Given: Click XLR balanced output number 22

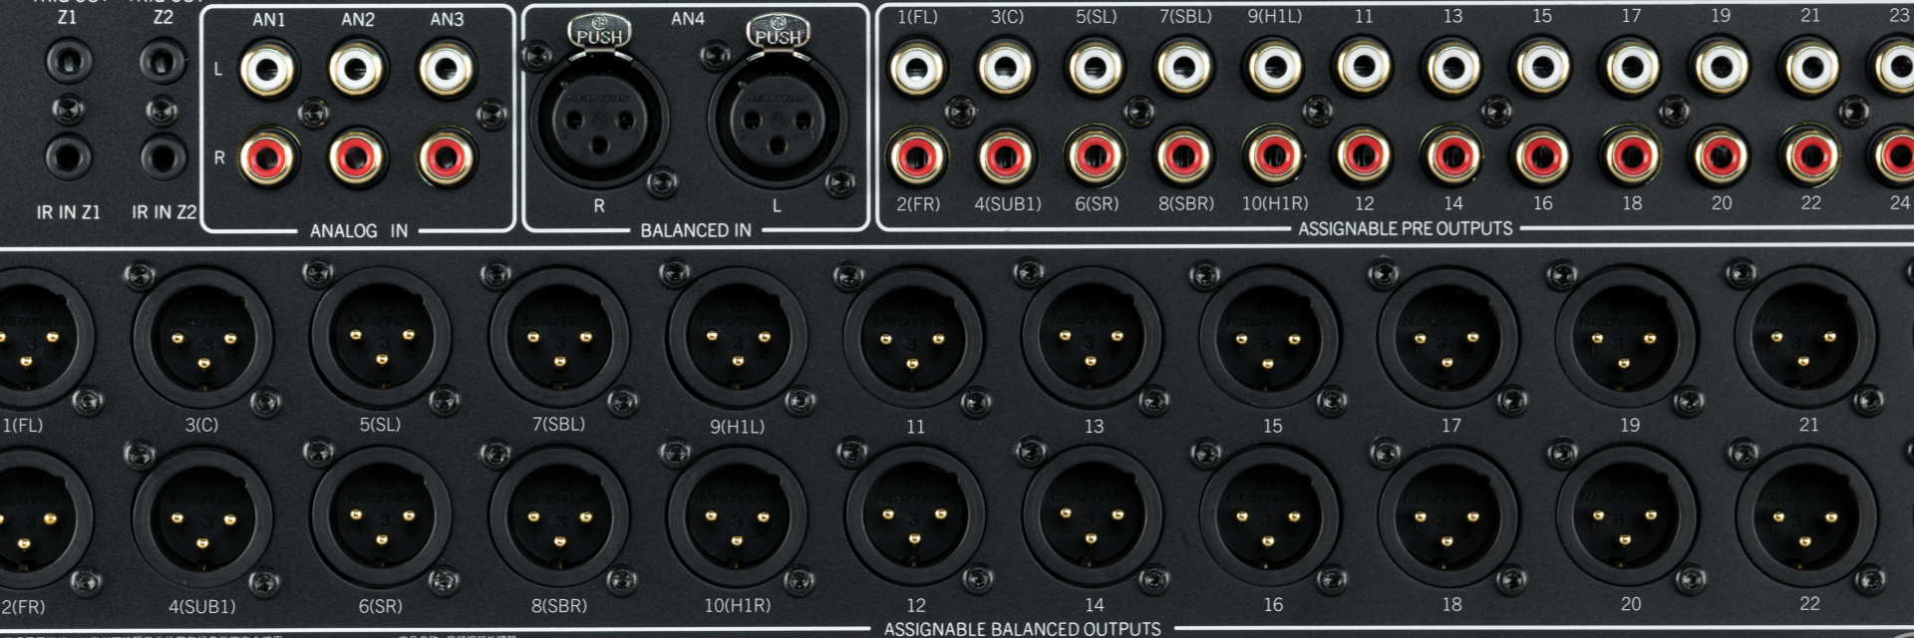Looking at the screenshot, I should pyautogui.click(x=1804, y=517).
